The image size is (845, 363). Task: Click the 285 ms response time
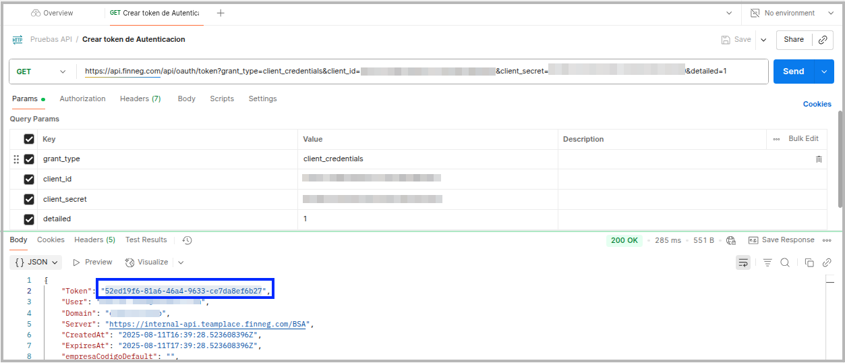pyautogui.click(x=668, y=240)
